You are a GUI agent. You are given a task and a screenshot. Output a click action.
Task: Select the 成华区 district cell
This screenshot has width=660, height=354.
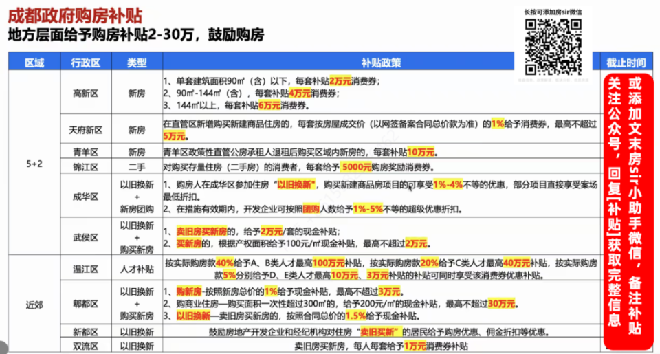[x=86, y=197]
